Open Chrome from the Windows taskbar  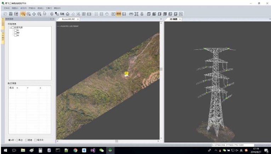coord(75,150)
